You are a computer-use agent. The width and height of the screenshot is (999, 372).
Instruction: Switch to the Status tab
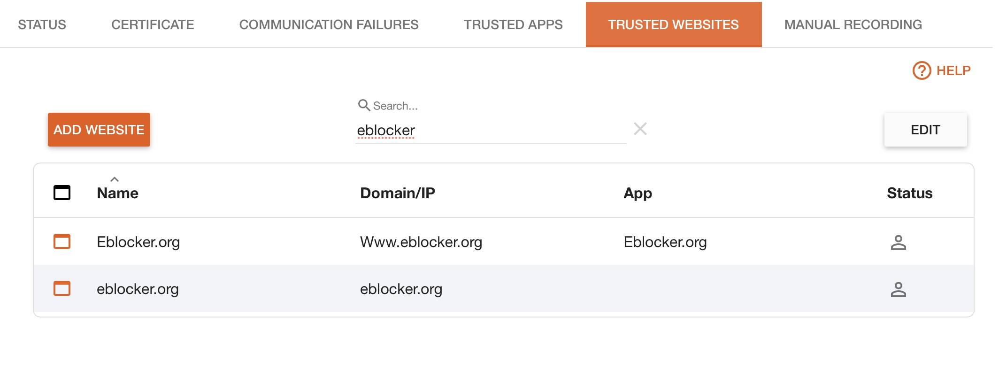42,24
